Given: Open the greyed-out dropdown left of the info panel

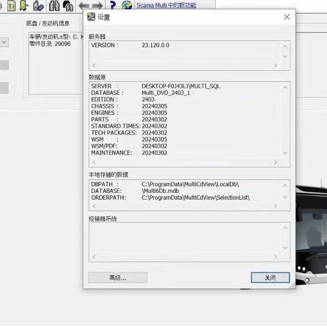Looking at the screenshot, I should click(4, 65).
